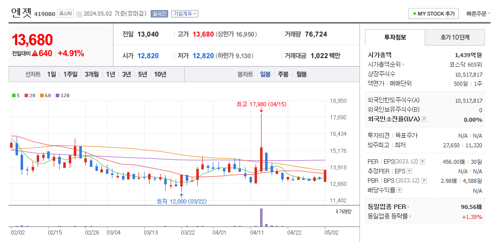Screen dimensions: 494x242
Task: Click the 전일 value 13,040
Action: point(148,34)
